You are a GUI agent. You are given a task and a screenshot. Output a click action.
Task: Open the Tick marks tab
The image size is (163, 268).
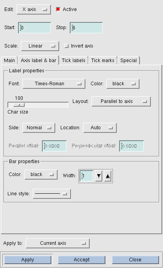point(103,61)
